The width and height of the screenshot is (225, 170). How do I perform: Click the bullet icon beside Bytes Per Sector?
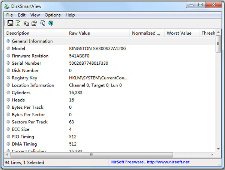8,114
